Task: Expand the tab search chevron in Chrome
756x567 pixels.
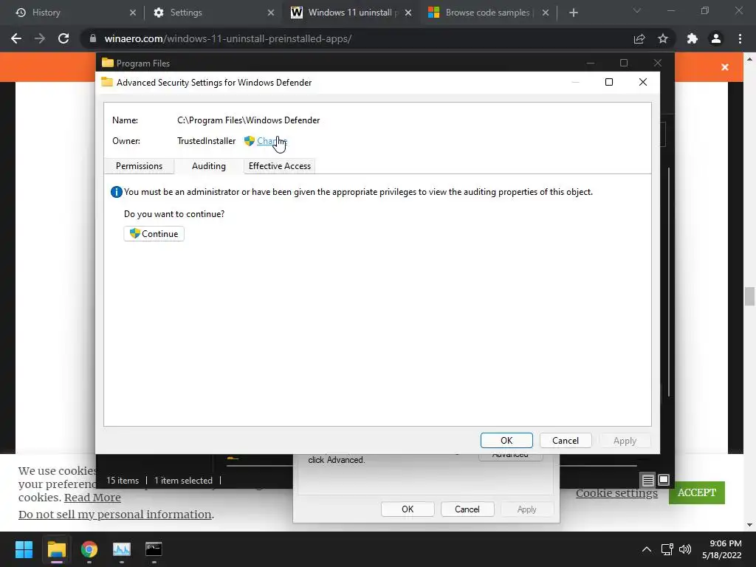Action: 637,10
